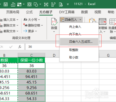This screenshot has height=102, width=116.
Task: Choose 取整数 from the rounding menu
Action: point(79,50)
